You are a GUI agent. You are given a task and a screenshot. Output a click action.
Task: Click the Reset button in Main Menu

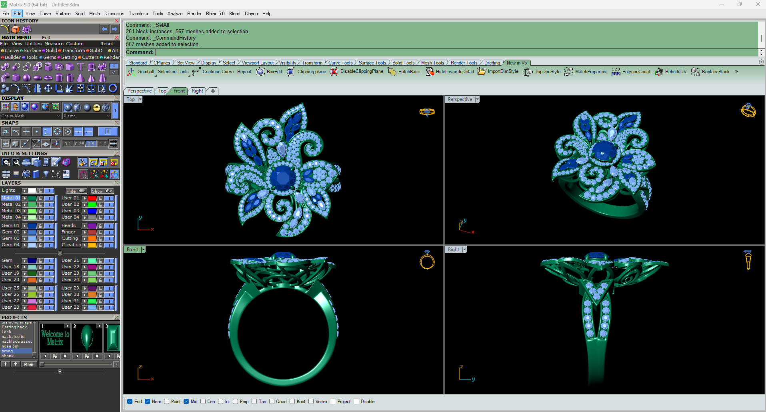107,44
